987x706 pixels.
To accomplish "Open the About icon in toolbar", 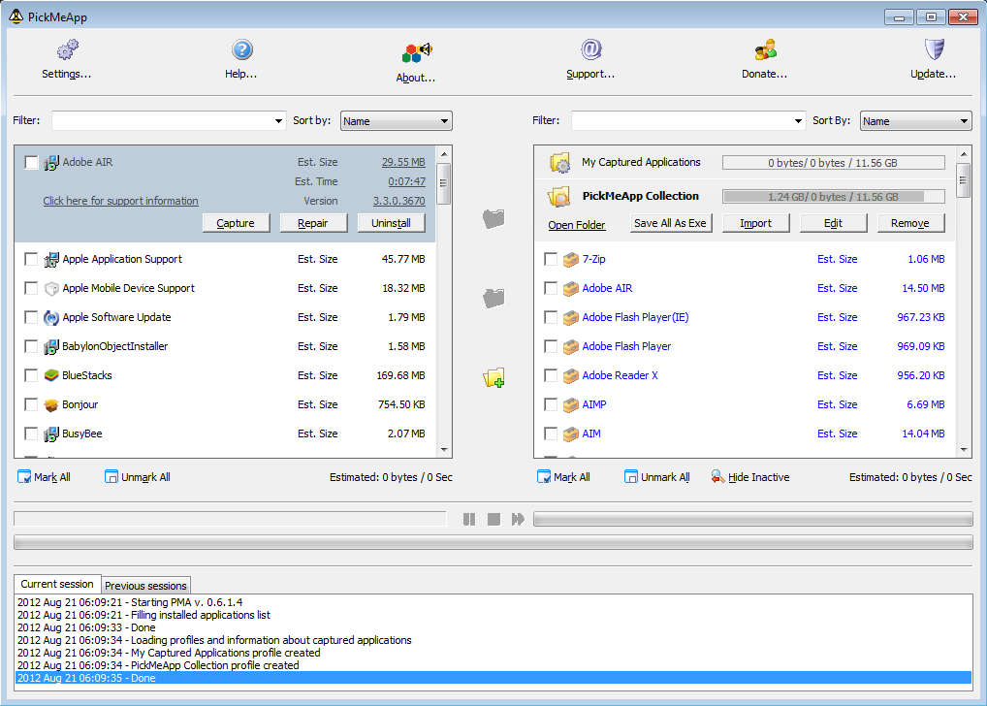I will pyautogui.click(x=416, y=52).
